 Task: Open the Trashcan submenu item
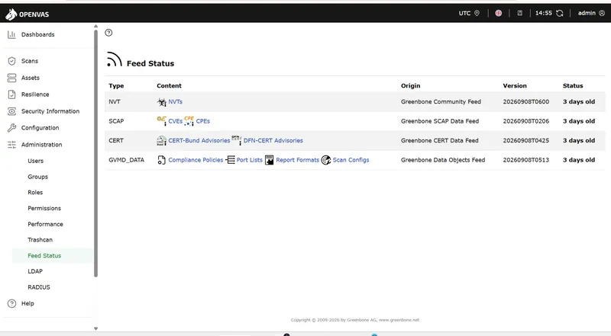[x=40, y=240]
